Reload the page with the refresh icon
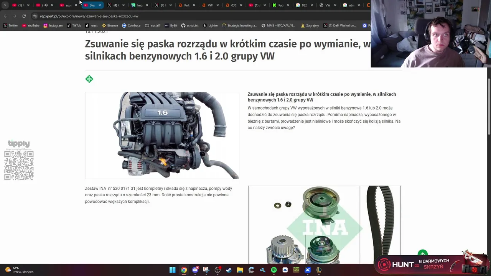 (24, 16)
